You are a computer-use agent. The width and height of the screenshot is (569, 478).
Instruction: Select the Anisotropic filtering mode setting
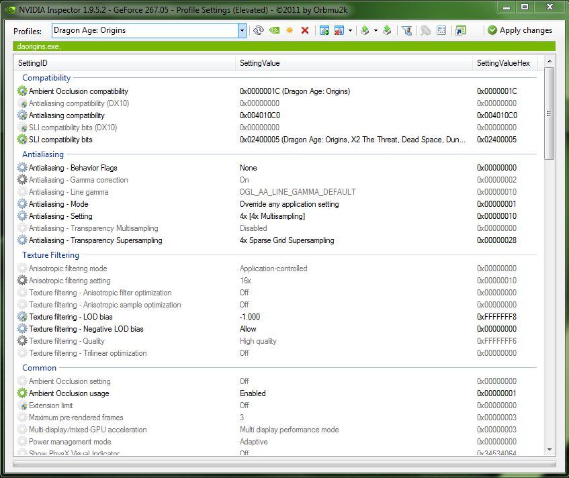point(68,269)
